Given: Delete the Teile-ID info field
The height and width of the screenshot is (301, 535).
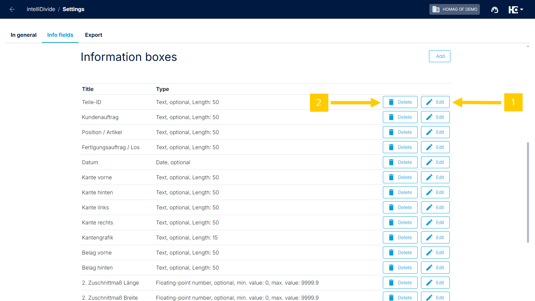Looking at the screenshot, I should [x=400, y=102].
